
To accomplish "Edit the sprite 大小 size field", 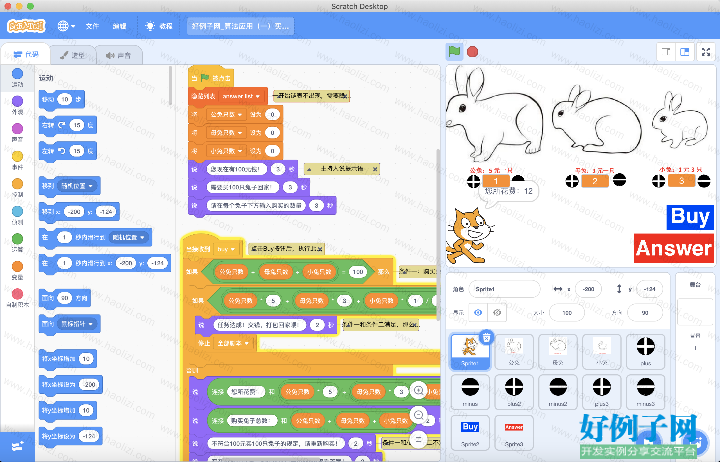I will [x=566, y=312].
